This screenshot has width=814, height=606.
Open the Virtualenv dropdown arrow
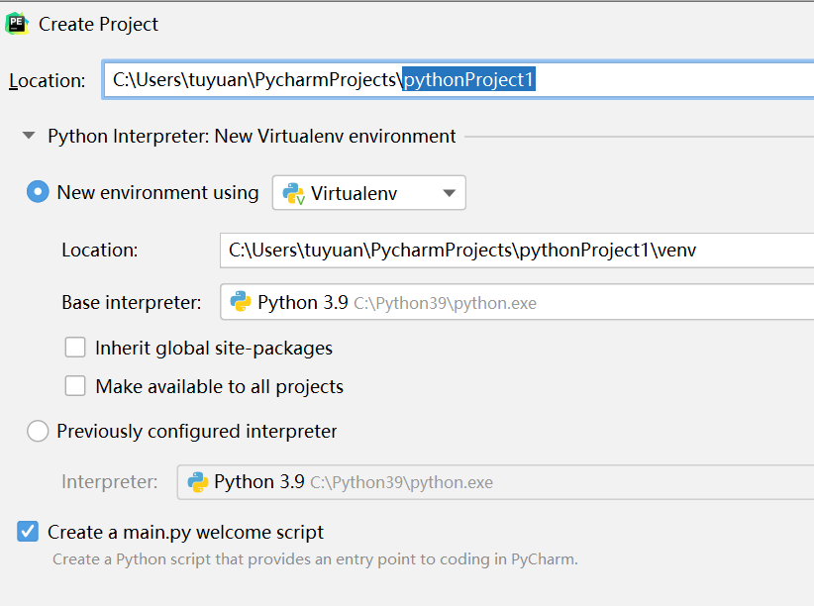449,193
